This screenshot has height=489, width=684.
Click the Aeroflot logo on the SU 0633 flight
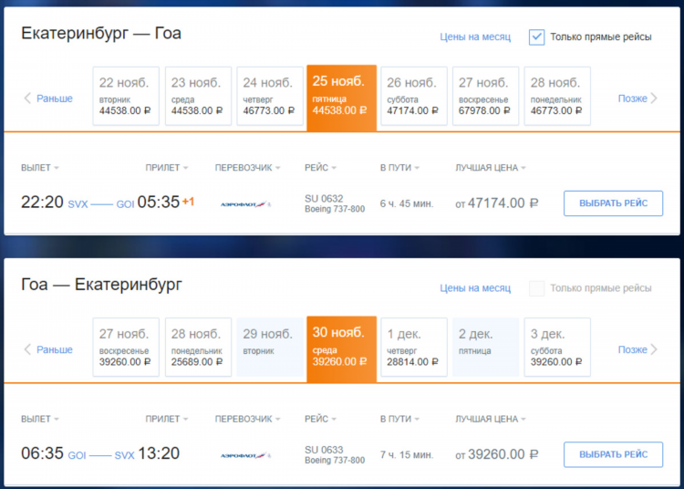[245, 454]
